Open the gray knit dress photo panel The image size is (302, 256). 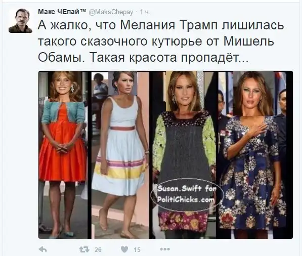click(184, 155)
